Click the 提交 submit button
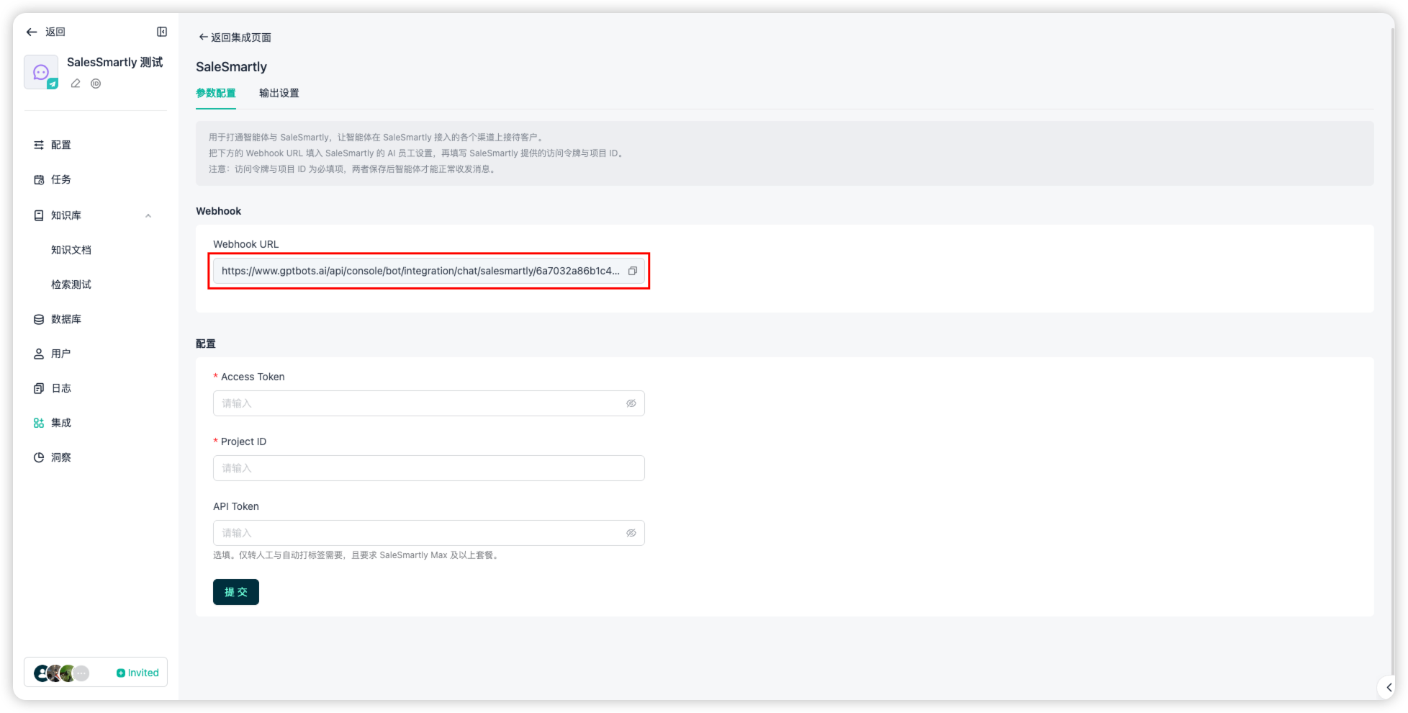This screenshot has width=1408, height=713. click(x=236, y=592)
